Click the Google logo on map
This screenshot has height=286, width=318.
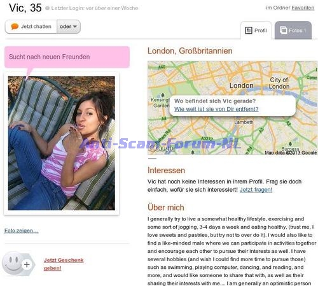click(162, 148)
